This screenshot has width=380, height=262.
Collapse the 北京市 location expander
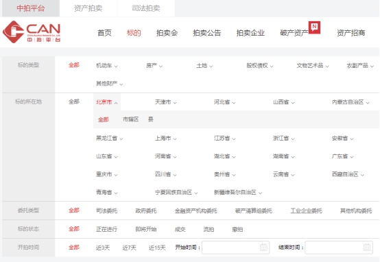(107, 102)
